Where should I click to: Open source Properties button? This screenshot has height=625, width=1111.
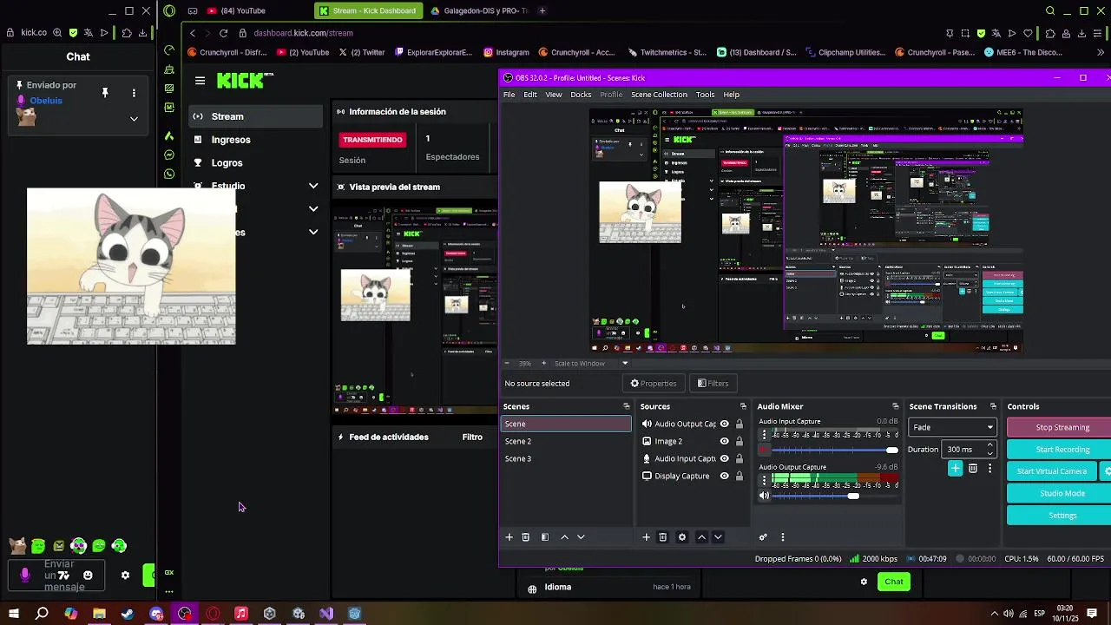coord(653,384)
